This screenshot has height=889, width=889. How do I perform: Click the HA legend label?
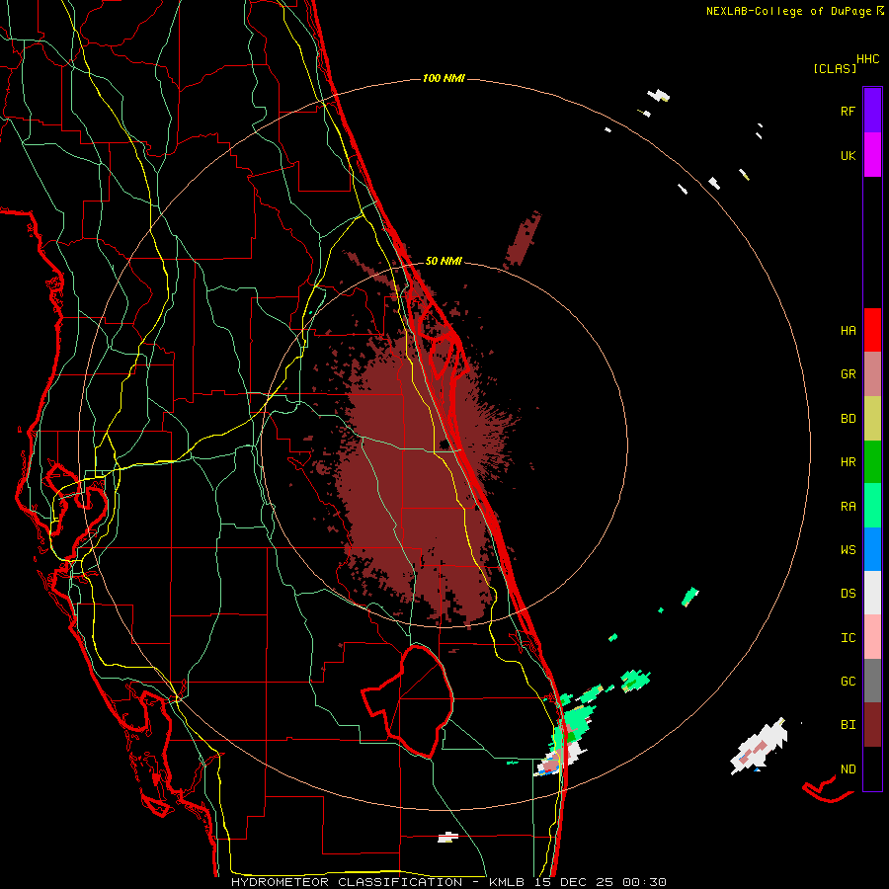click(848, 331)
